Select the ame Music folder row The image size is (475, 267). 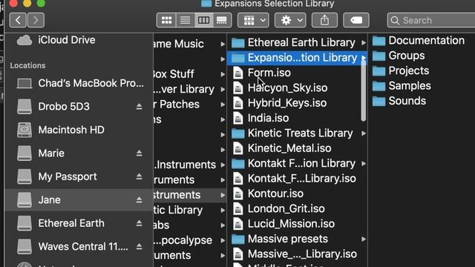190,44
